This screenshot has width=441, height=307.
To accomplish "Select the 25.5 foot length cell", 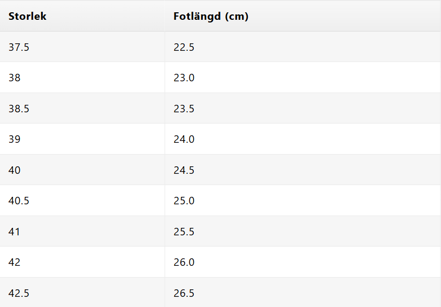I will [184, 232].
